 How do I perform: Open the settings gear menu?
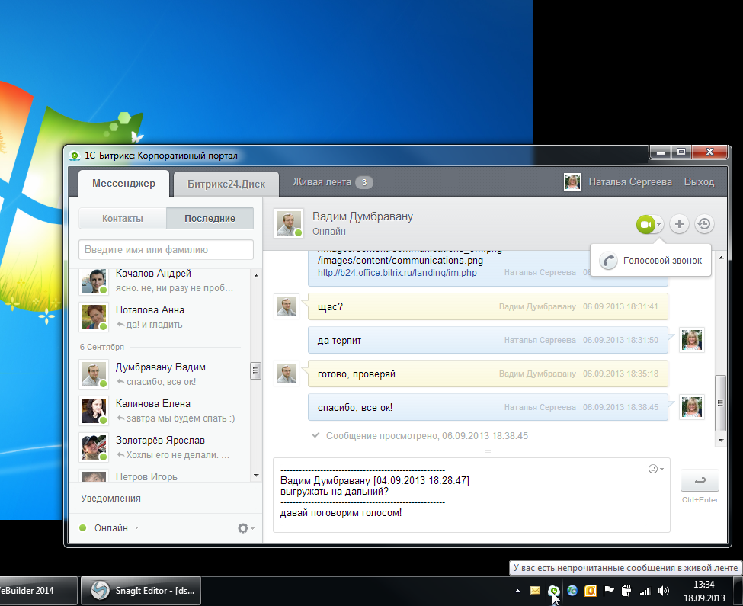[245, 527]
